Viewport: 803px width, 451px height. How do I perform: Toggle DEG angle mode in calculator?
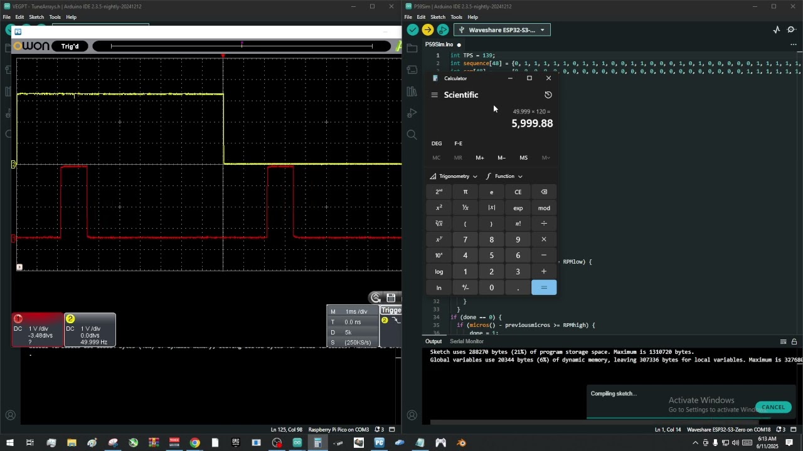click(x=437, y=143)
